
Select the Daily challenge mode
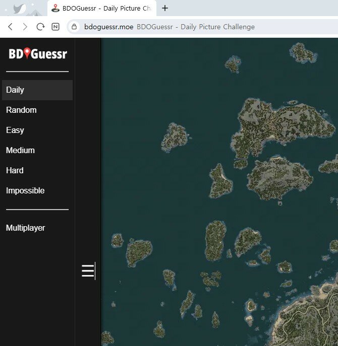[37, 90]
